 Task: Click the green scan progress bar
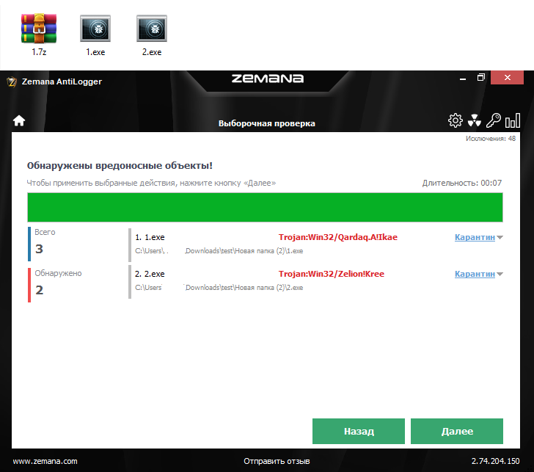click(265, 207)
